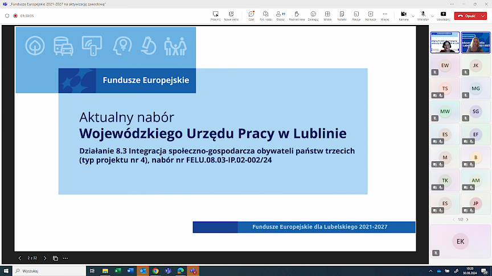Toggle the Kamera on

[404, 16]
